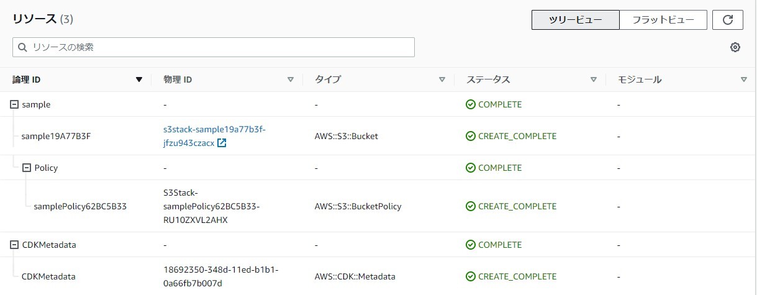Refresh the resources list
Viewport: 757px width, 295px height.
pyautogui.click(x=728, y=20)
